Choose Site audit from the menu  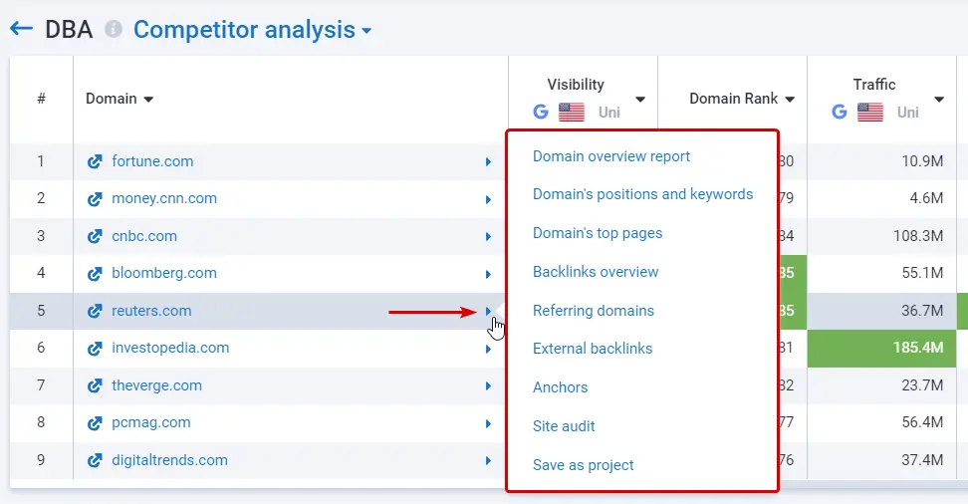(564, 426)
